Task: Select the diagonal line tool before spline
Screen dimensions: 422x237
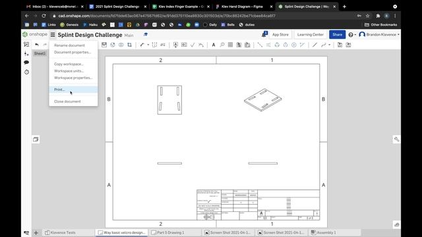Action: [315, 45]
